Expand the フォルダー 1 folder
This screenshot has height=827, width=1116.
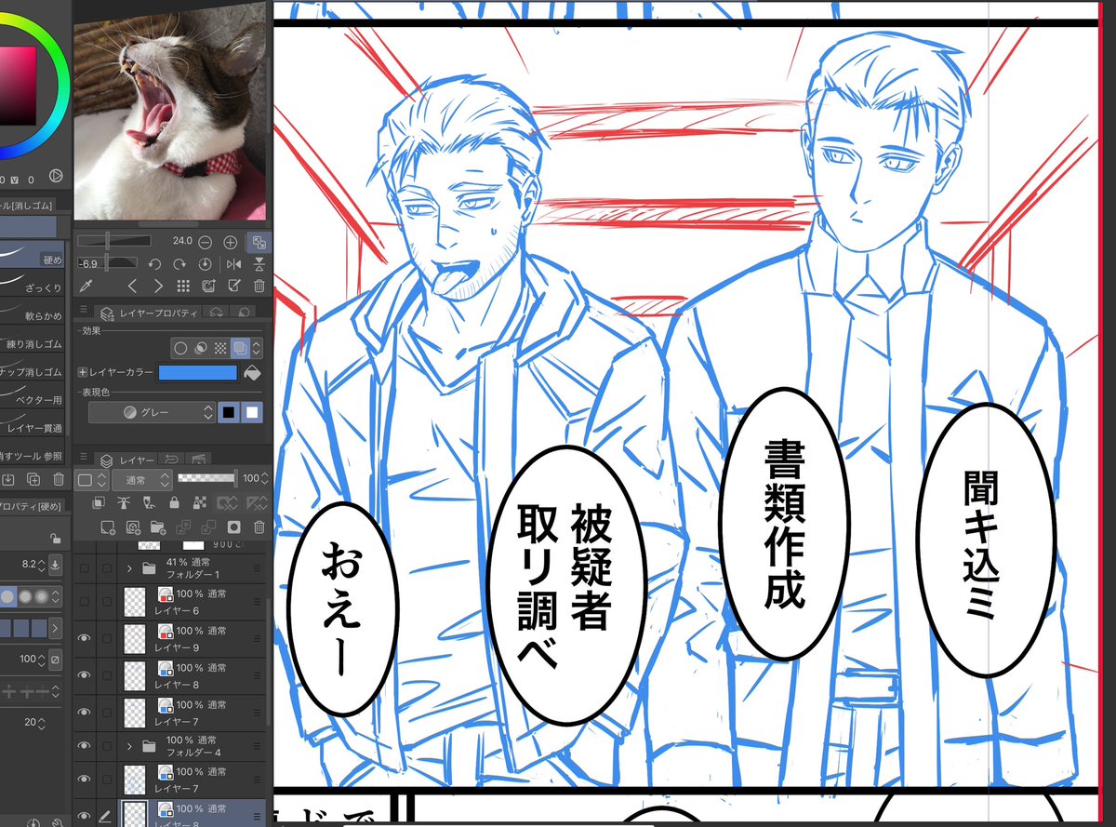coord(129,567)
